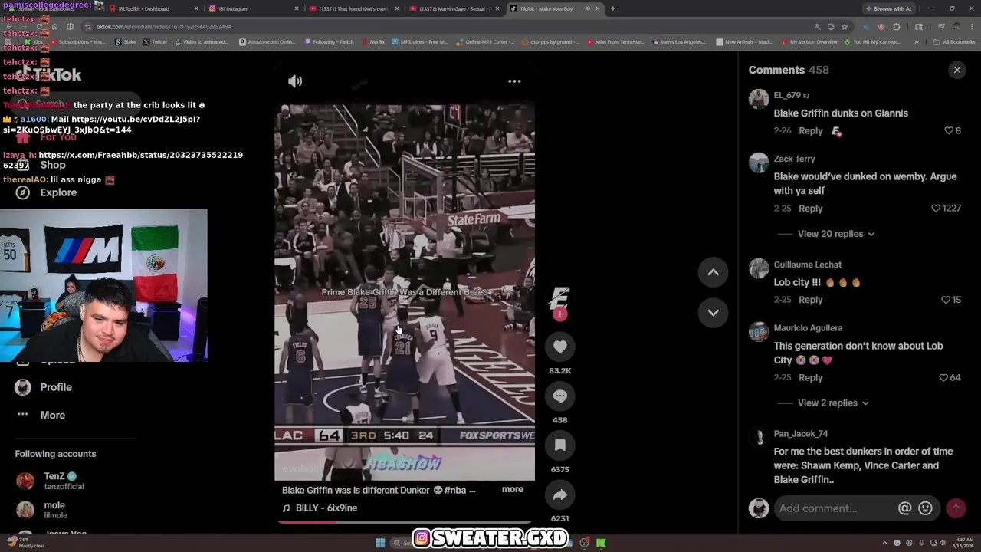Show hidden system tray icons
The image size is (981, 552).
(884, 543)
